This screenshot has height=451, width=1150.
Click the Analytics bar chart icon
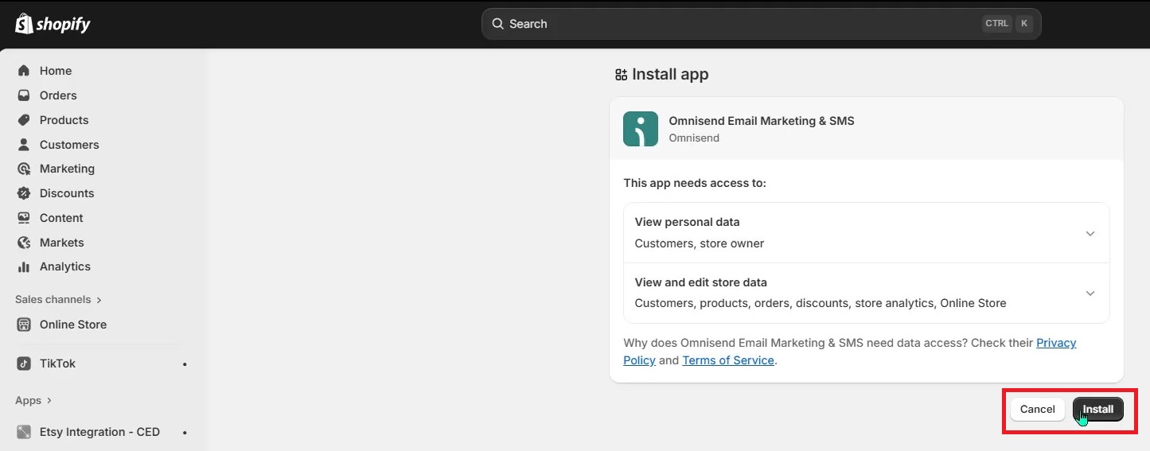24,266
